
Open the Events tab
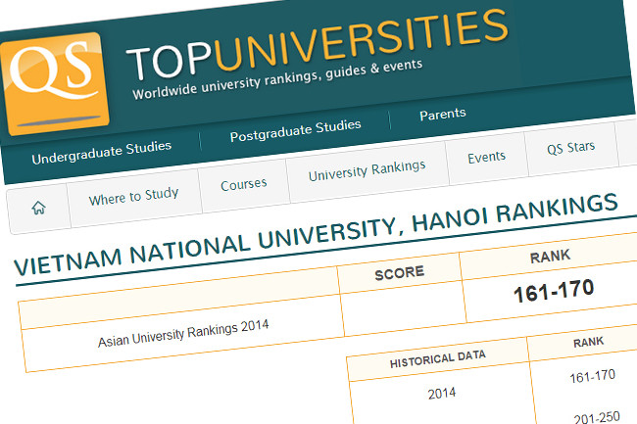(486, 158)
